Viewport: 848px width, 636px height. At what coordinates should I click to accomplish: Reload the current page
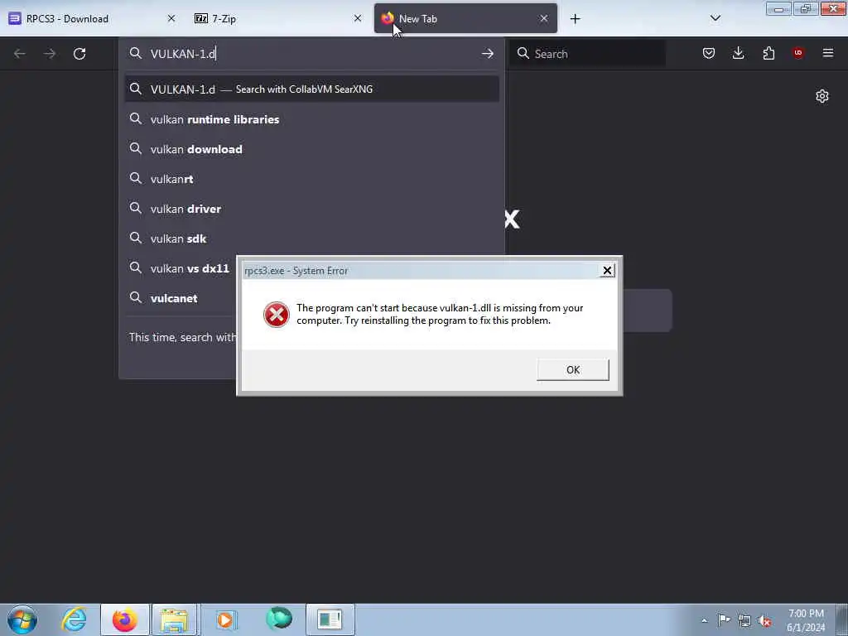point(79,54)
